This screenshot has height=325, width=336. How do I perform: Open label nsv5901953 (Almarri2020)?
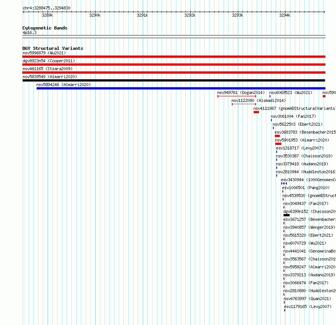[x=302, y=140]
